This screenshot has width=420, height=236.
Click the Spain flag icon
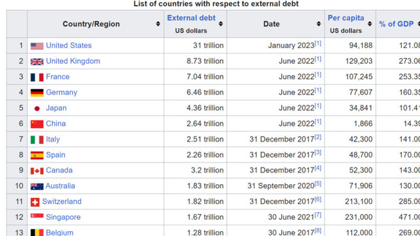37,155
